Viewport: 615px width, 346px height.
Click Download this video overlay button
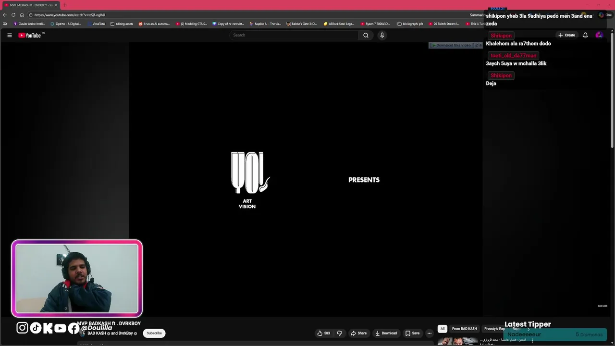pos(451,45)
